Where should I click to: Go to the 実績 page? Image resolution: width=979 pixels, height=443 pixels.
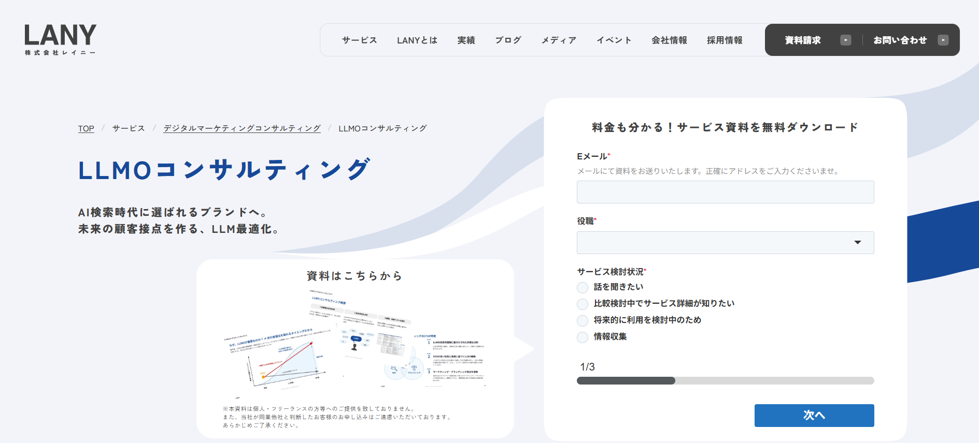pyautogui.click(x=466, y=40)
